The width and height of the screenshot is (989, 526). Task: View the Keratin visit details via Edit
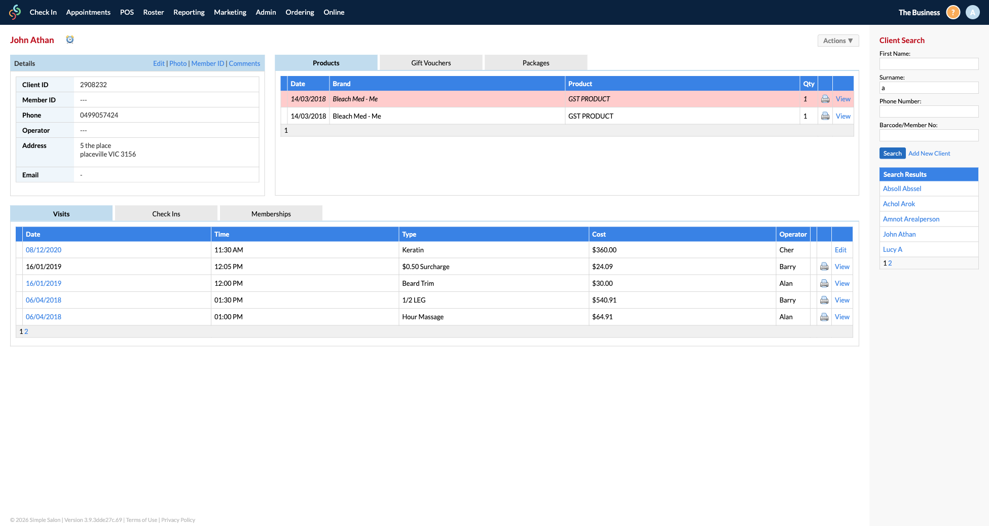840,250
